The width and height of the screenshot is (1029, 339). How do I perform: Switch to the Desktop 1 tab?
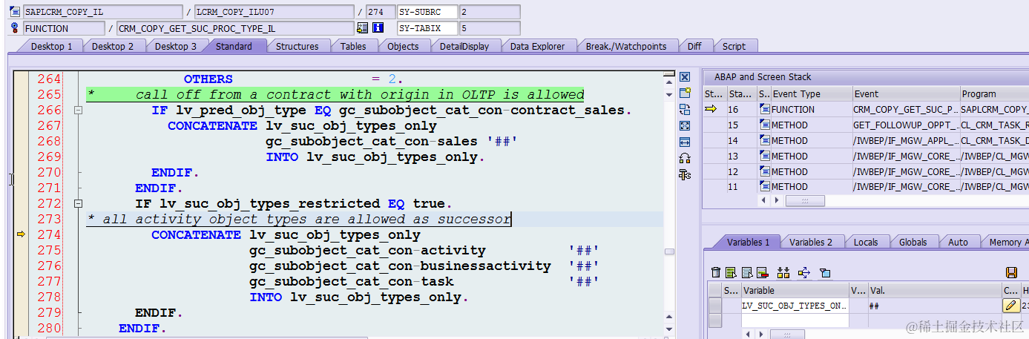(x=51, y=46)
